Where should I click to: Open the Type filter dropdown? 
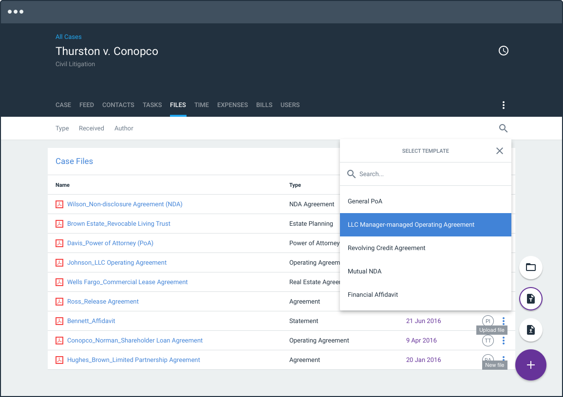click(x=62, y=128)
